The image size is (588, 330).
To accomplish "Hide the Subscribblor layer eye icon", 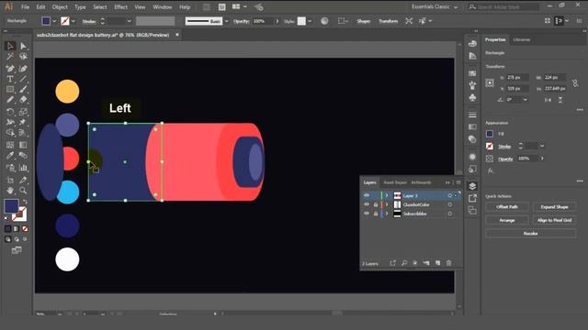I will tap(367, 214).
